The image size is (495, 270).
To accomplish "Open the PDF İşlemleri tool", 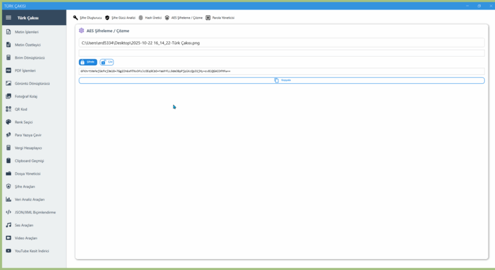I will (x=26, y=70).
